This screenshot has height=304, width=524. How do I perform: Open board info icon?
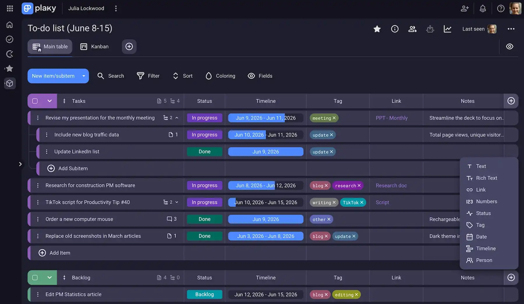pyautogui.click(x=395, y=29)
